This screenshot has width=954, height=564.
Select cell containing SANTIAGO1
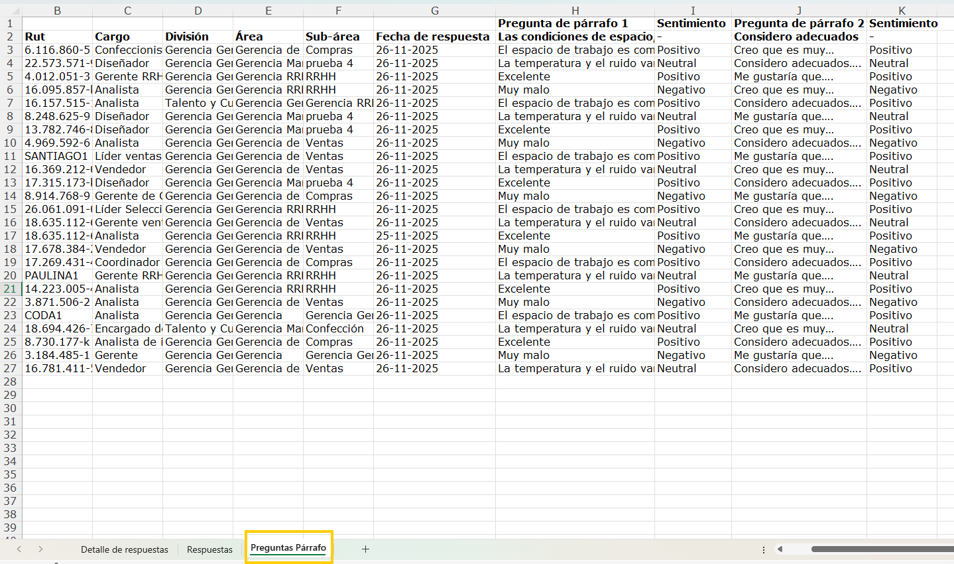(57, 156)
